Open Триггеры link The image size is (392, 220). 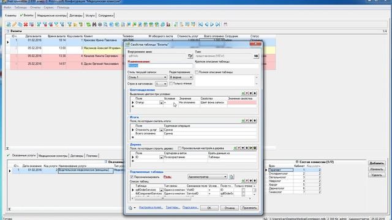[x=173, y=208]
